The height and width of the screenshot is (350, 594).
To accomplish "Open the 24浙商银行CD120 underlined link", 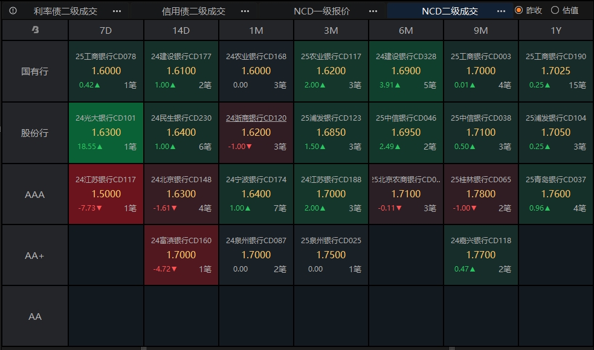I will pyautogui.click(x=256, y=118).
